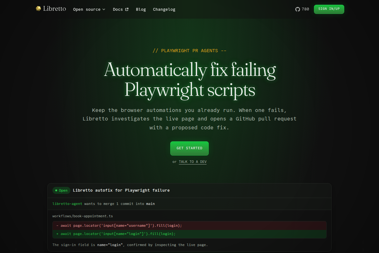
Task: Click the 780 GitHub stars count
Action: (305, 9)
